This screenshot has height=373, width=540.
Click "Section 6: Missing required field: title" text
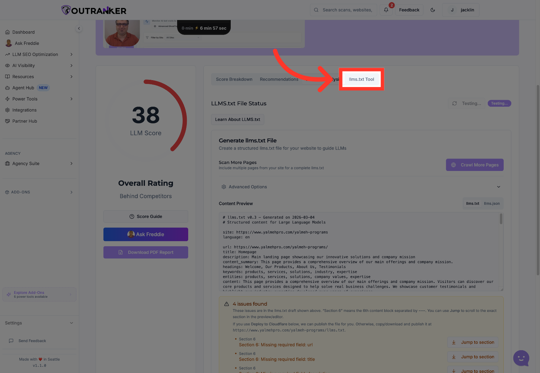(277, 359)
